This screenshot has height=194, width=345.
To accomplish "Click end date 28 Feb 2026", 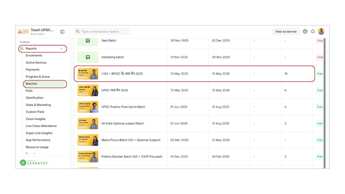I will [x=221, y=156].
